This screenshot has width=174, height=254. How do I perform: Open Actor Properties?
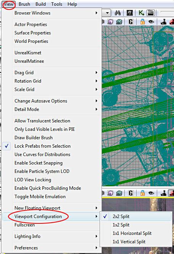52,24
